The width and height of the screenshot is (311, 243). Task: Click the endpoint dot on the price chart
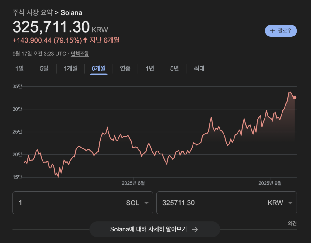click(295, 97)
